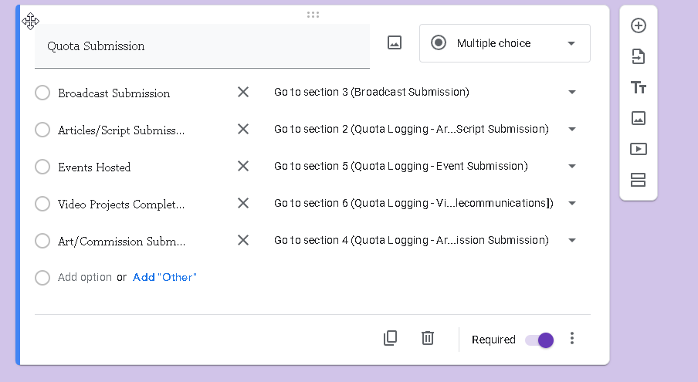Screen dimensions: 698x382
Task: Open the Multiple choice question type dropdown
Action: pyautogui.click(x=505, y=43)
